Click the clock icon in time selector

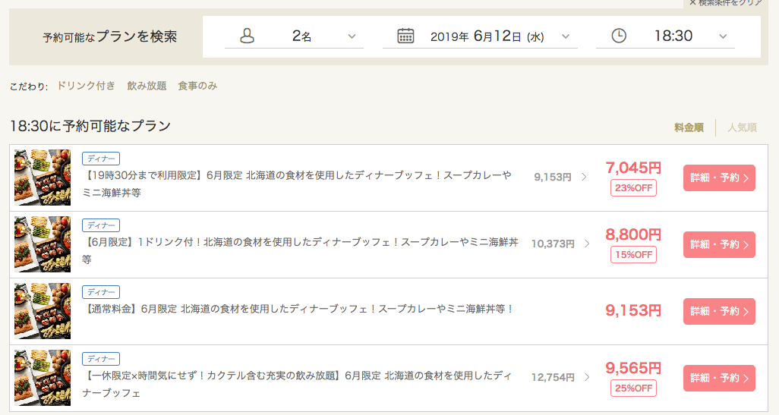click(619, 36)
